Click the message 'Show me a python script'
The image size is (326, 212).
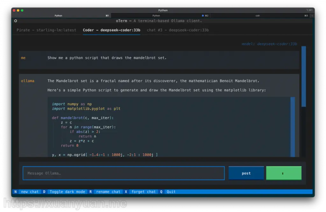tap(107, 58)
